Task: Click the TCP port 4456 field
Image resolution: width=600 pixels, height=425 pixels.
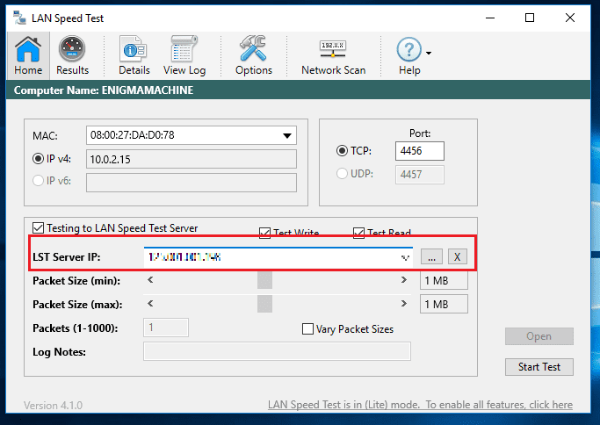Action: (420, 151)
